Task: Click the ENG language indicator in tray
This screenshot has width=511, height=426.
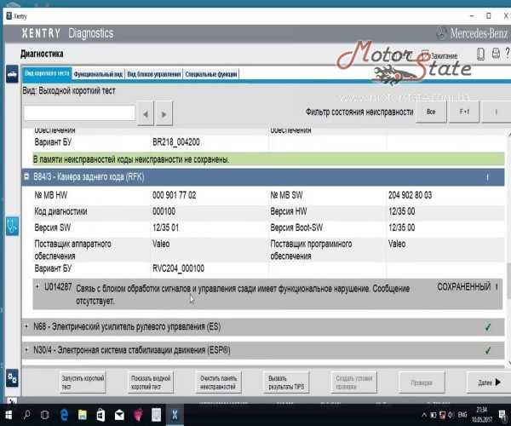Action: click(x=462, y=415)
